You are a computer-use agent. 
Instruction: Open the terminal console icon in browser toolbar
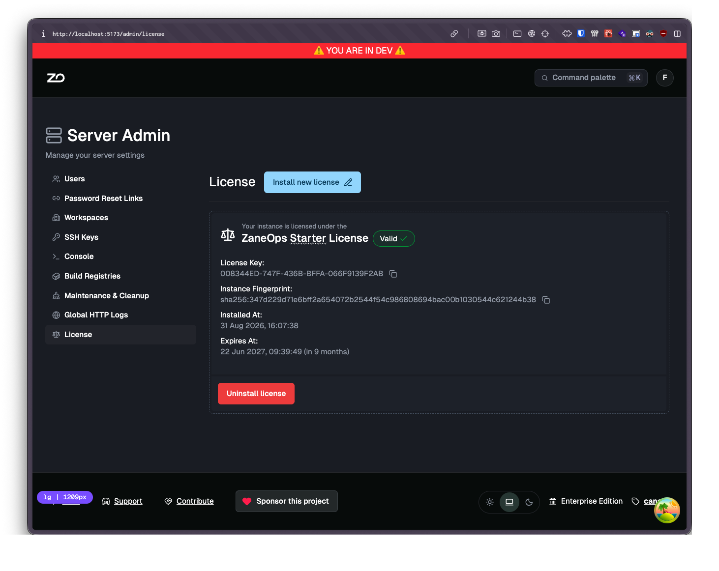517,34
